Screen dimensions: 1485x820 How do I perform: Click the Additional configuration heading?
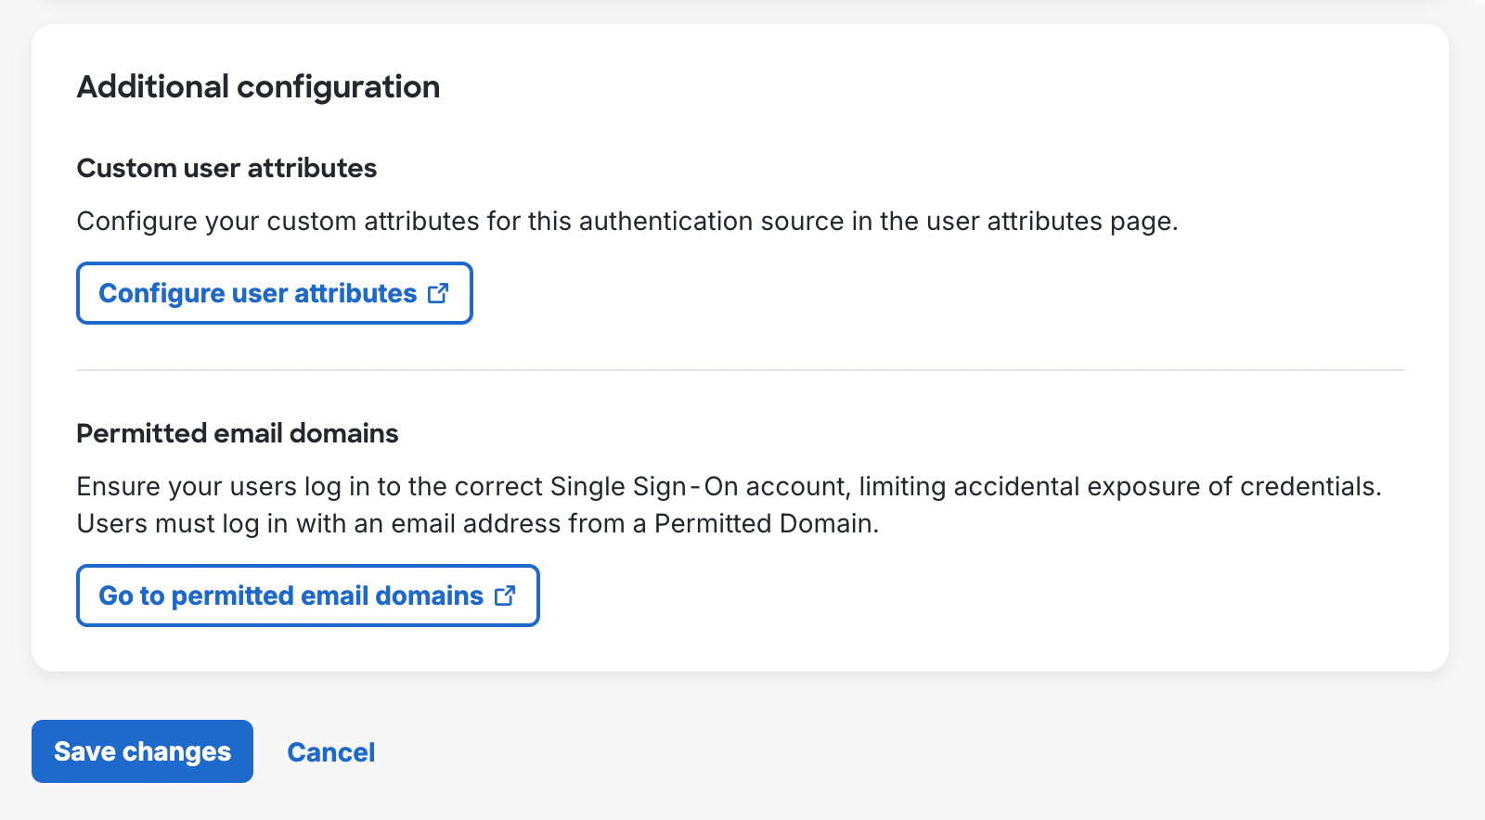[x=258, y=87]
